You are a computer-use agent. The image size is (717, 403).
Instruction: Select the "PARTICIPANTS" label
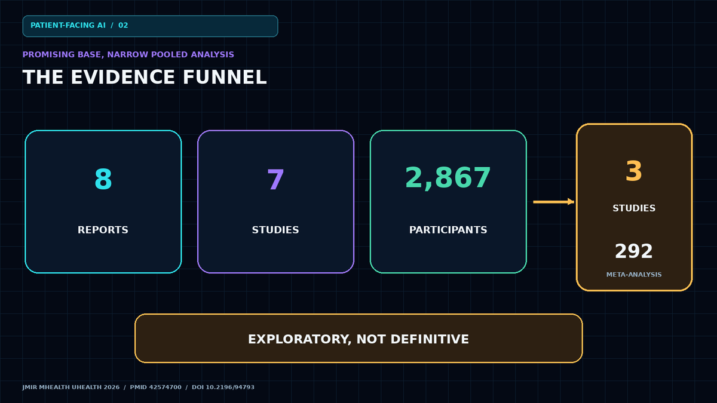448,230
